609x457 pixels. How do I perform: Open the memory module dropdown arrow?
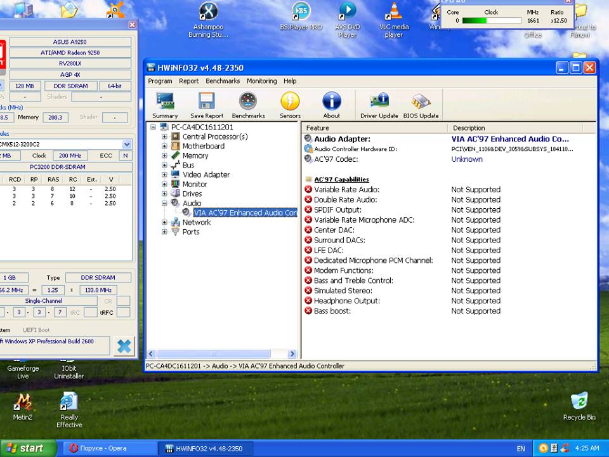coord(127,144)
